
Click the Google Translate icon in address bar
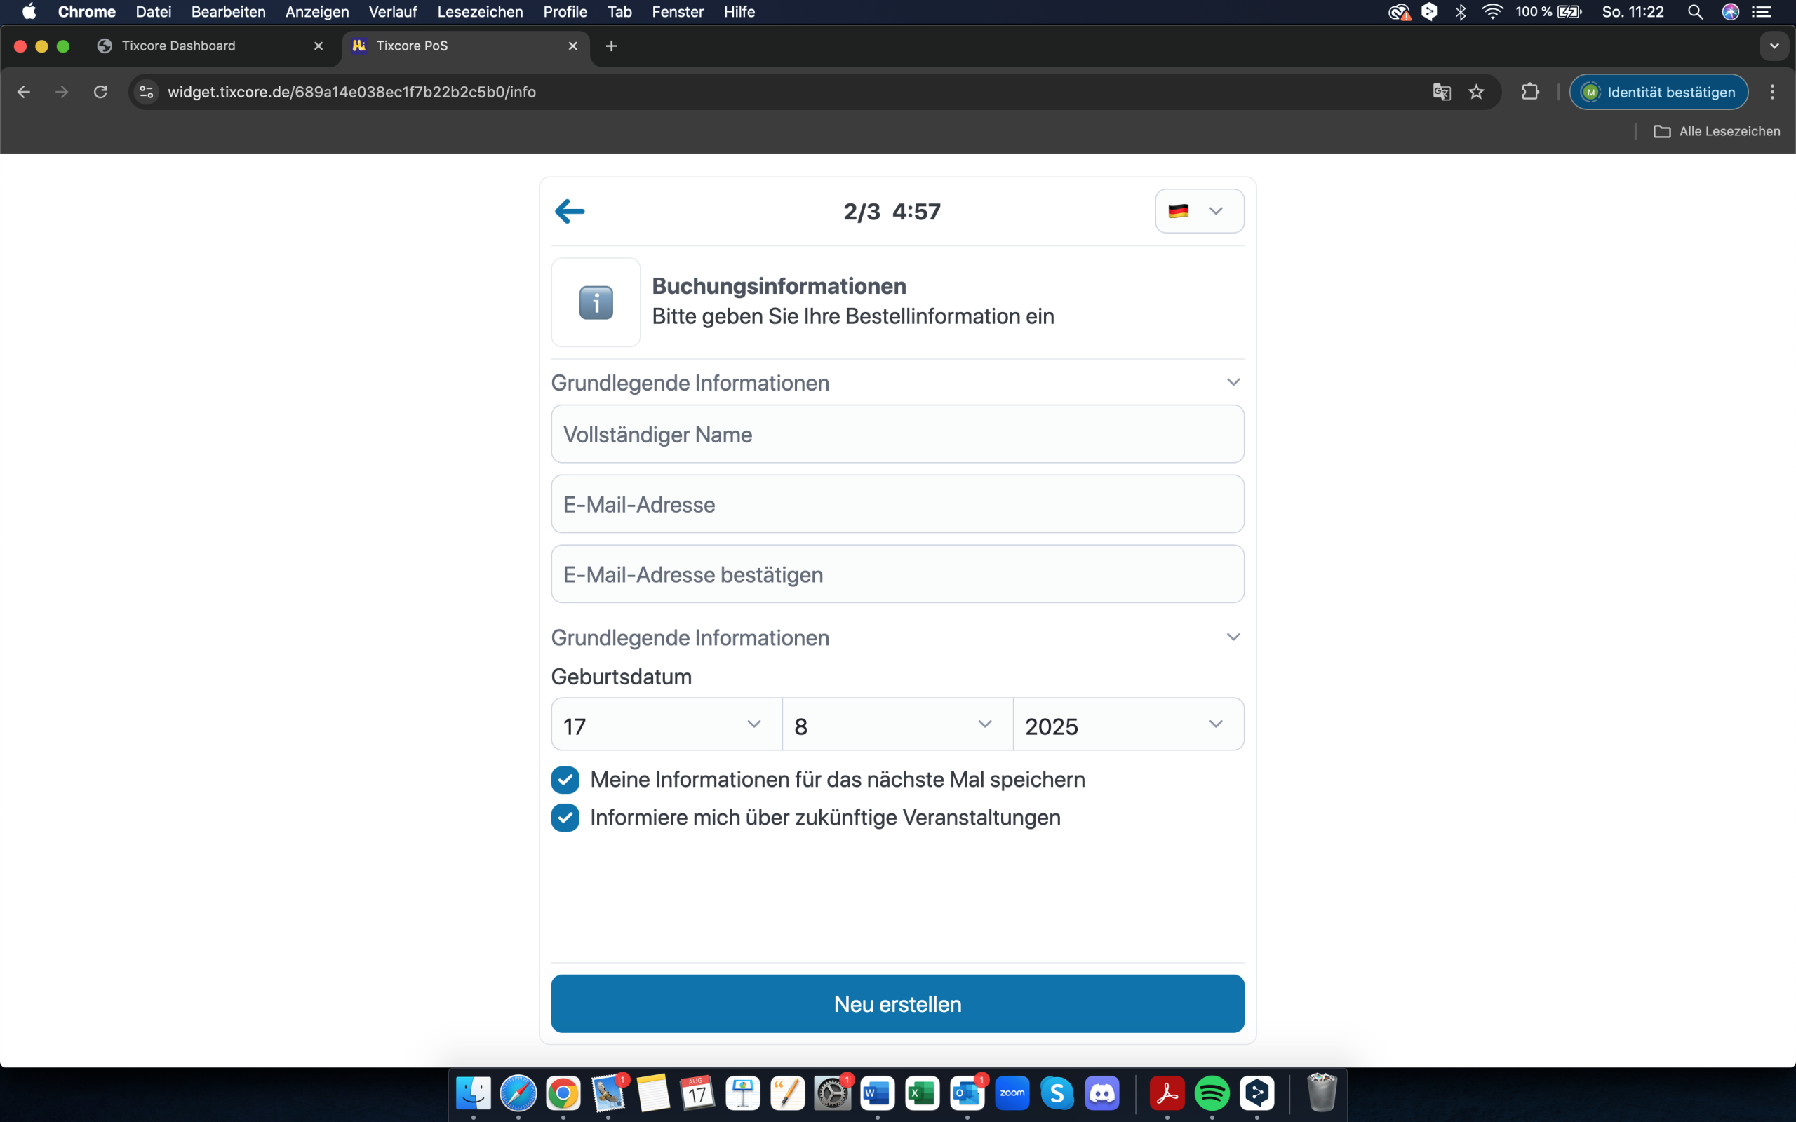pyautogui.click(x=1441, y=92)
